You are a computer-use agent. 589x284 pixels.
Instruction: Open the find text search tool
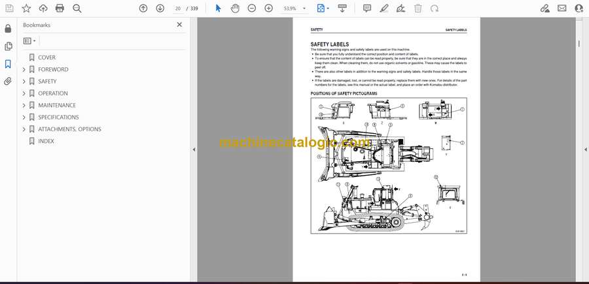[77, 8]
